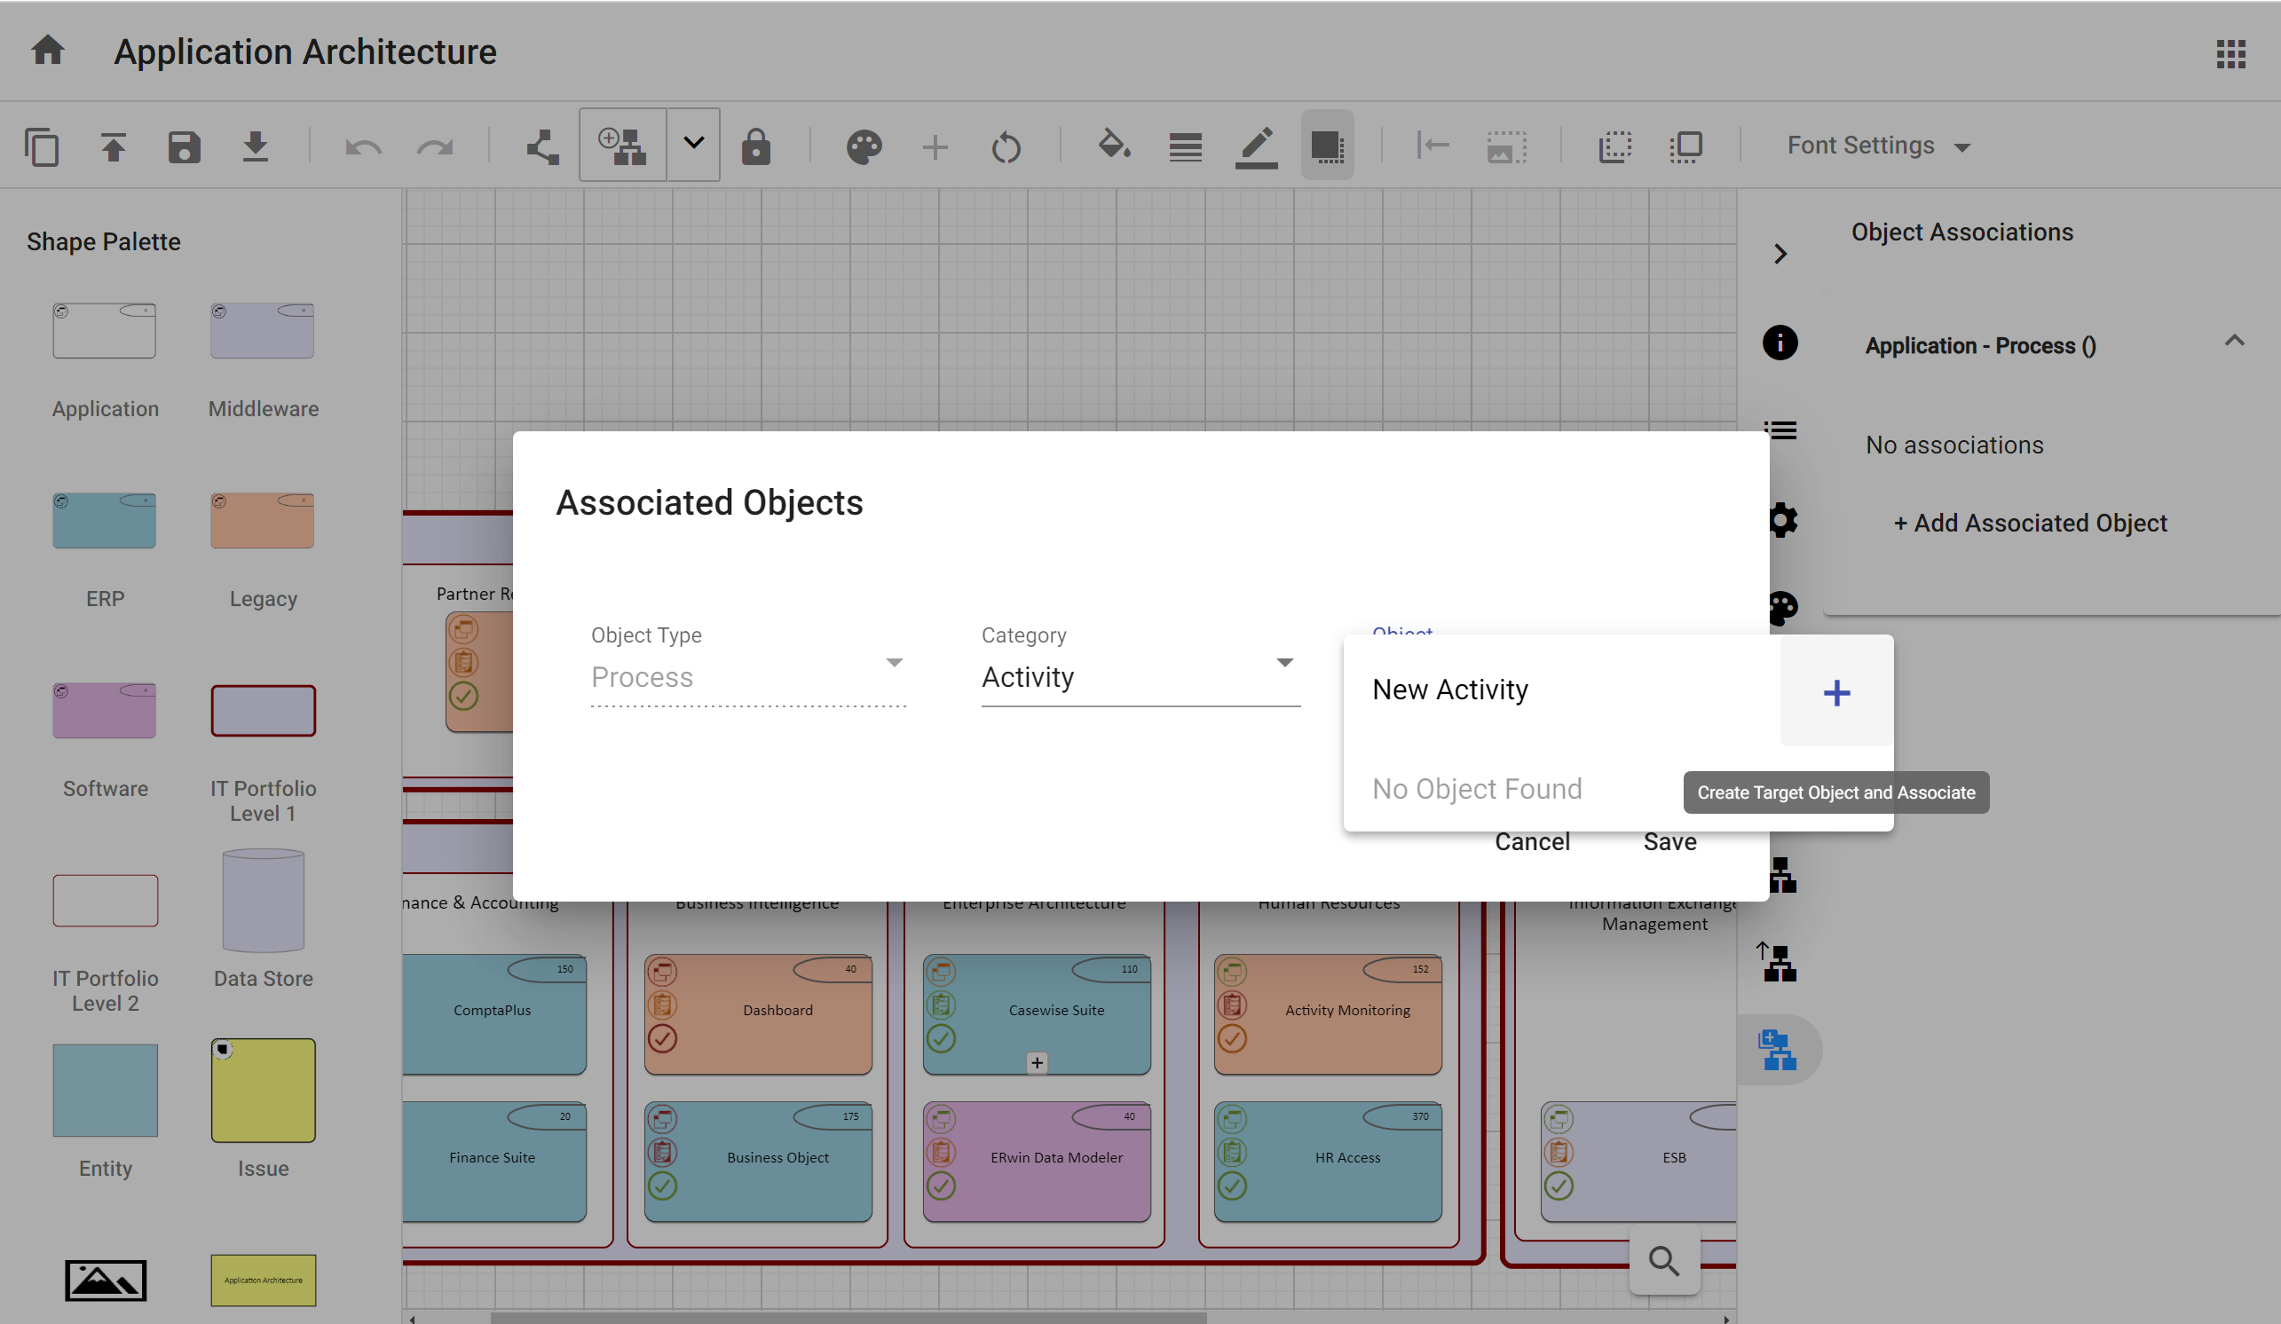Click + Add Associated Object link
This screenshot has width=2281, height=1324.
(2029, 523)
